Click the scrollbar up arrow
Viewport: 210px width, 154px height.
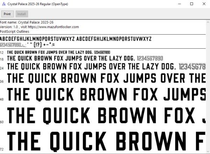208,22
